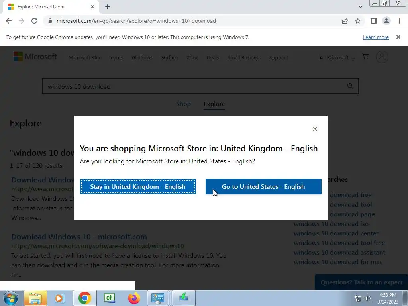This screenshot has height=306, width=408.
Task: Click the sign-in account icon
Action: pos(382,57)
